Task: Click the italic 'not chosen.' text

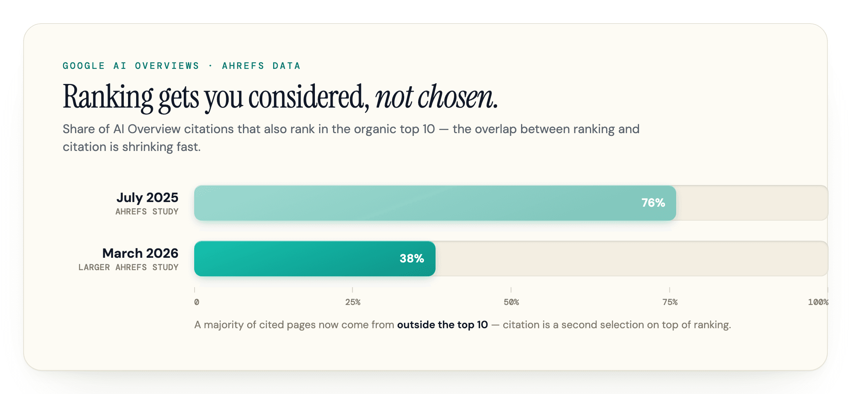Action: 436,97
